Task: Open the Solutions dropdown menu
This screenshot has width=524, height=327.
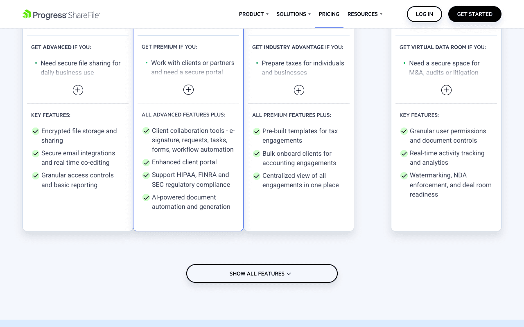Action: 294,14
